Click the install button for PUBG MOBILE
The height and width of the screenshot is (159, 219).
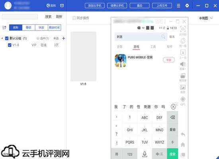(x=169, y=60)
